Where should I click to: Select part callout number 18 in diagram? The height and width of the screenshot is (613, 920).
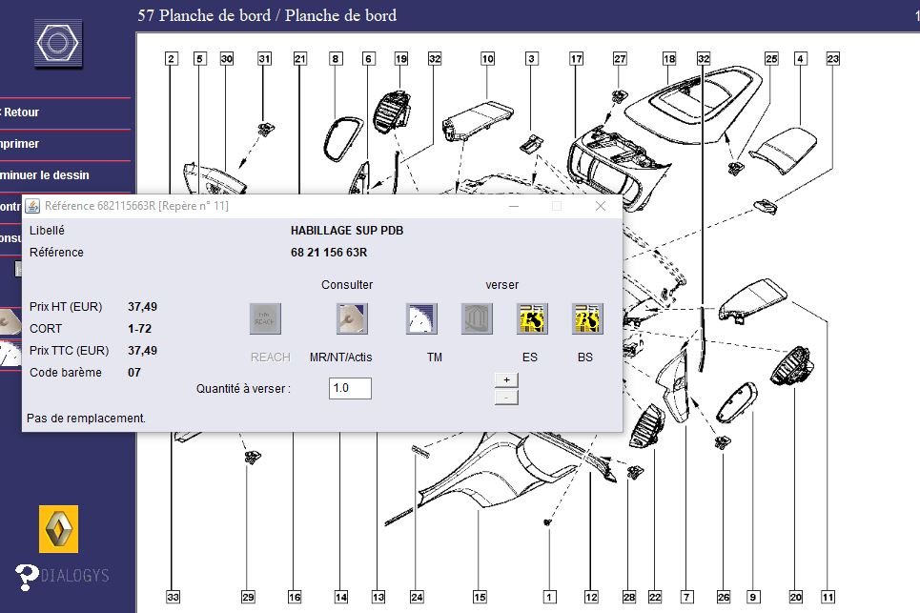tap(669, 59)
